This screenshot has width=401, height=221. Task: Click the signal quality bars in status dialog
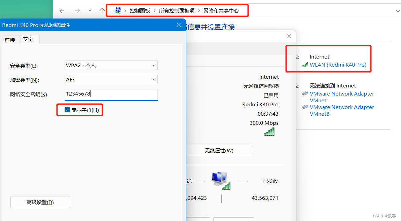(x=269, y=132)
